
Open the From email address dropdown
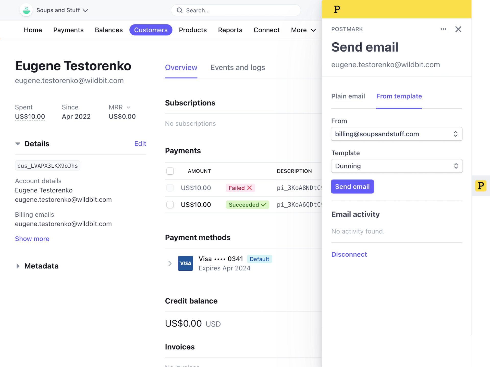(x=397, y=134)
